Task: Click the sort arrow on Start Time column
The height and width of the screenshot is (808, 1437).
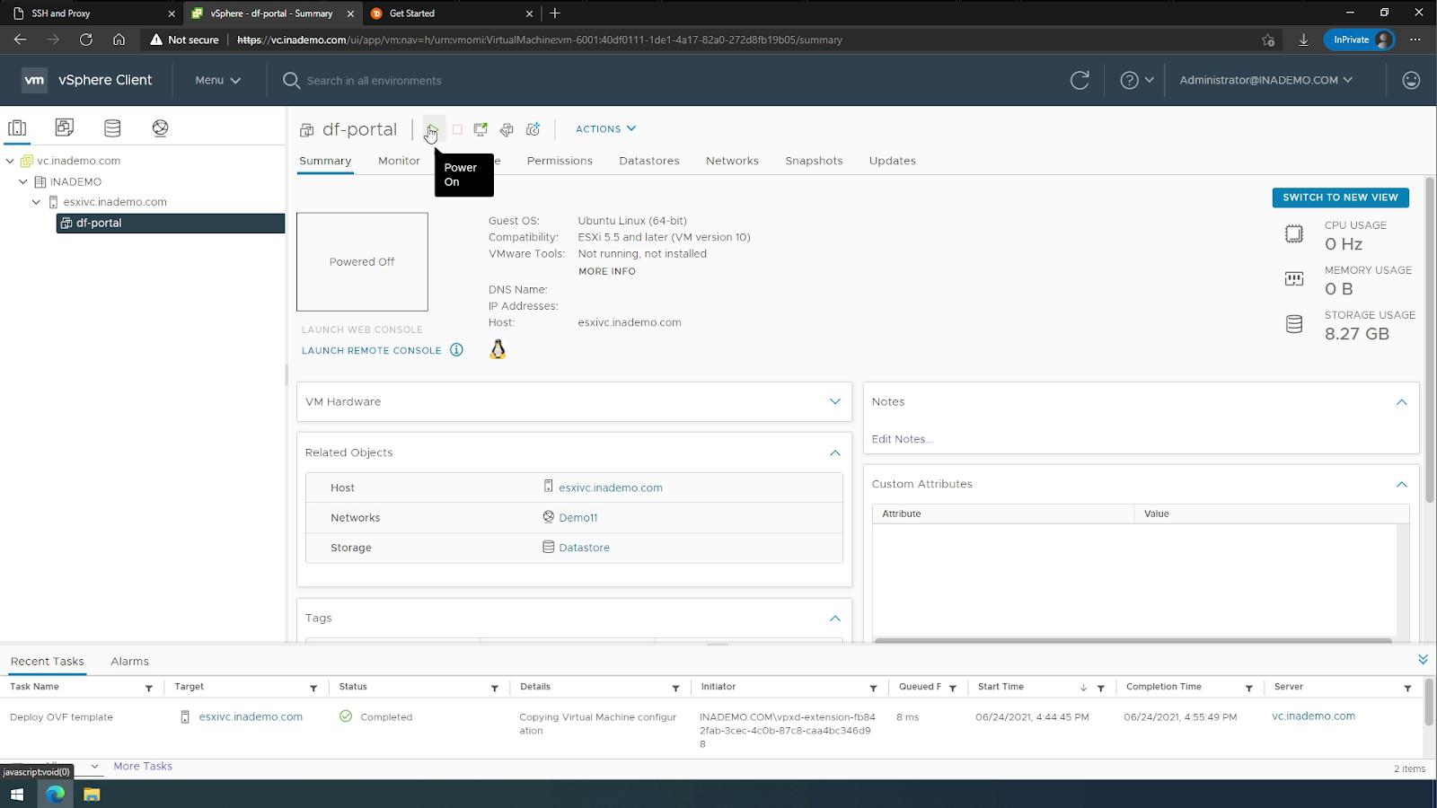Action: [1083, 688]
